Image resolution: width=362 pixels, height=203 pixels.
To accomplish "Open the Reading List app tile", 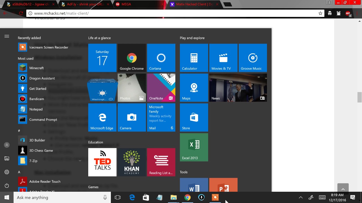I will (161, 162).
